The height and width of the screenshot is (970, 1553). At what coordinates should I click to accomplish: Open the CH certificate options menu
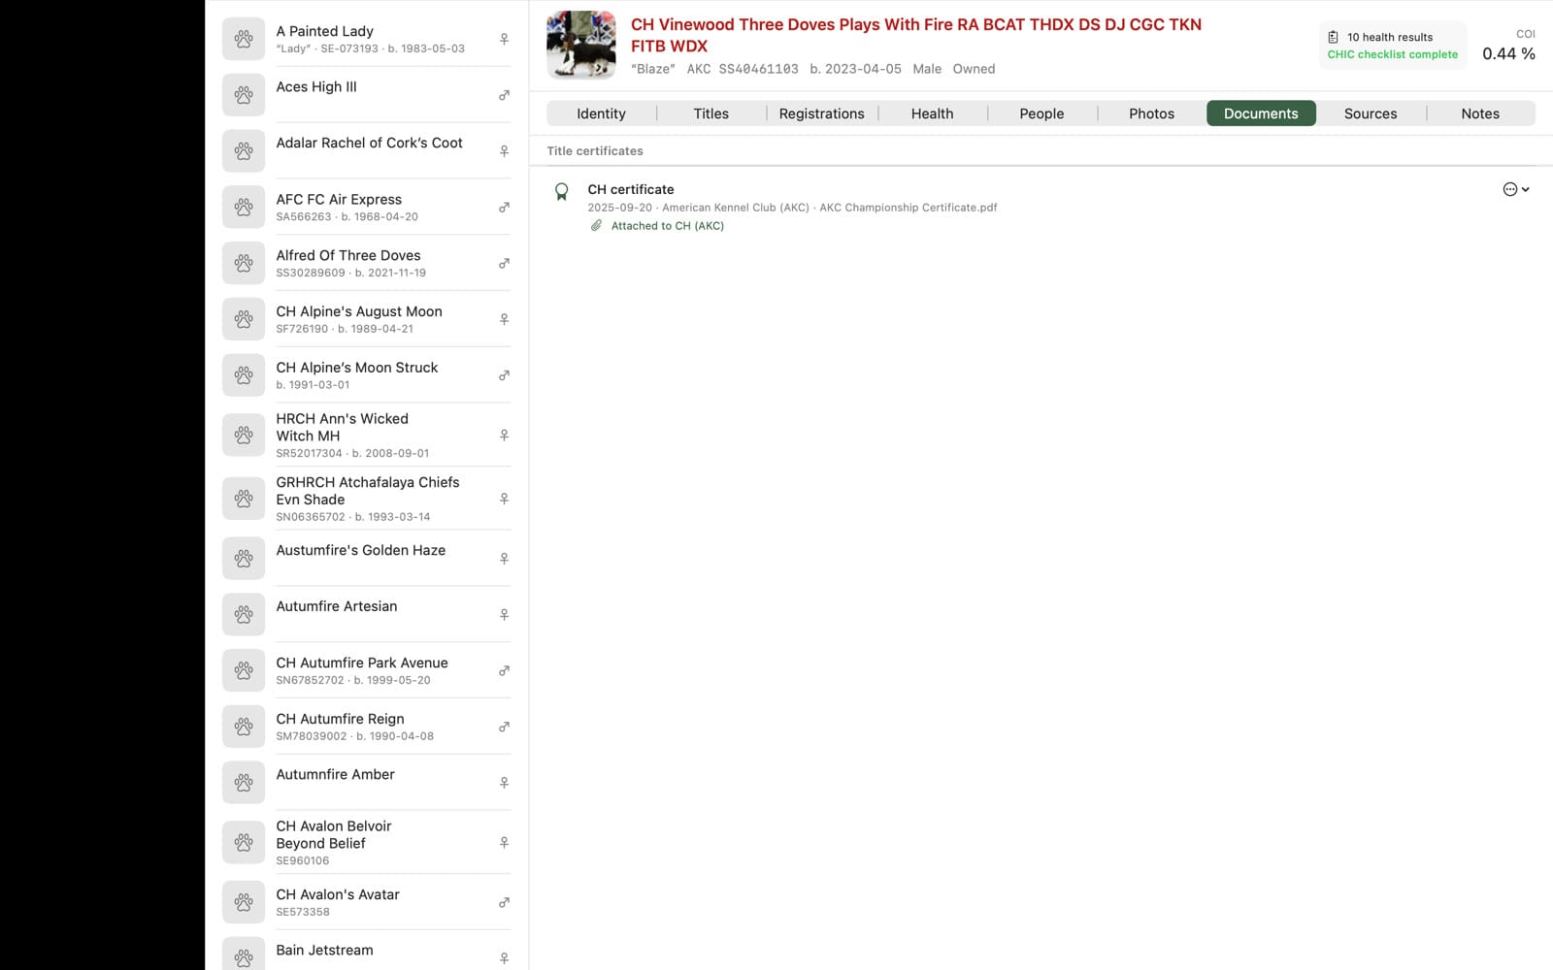[x=1516, y=190]
